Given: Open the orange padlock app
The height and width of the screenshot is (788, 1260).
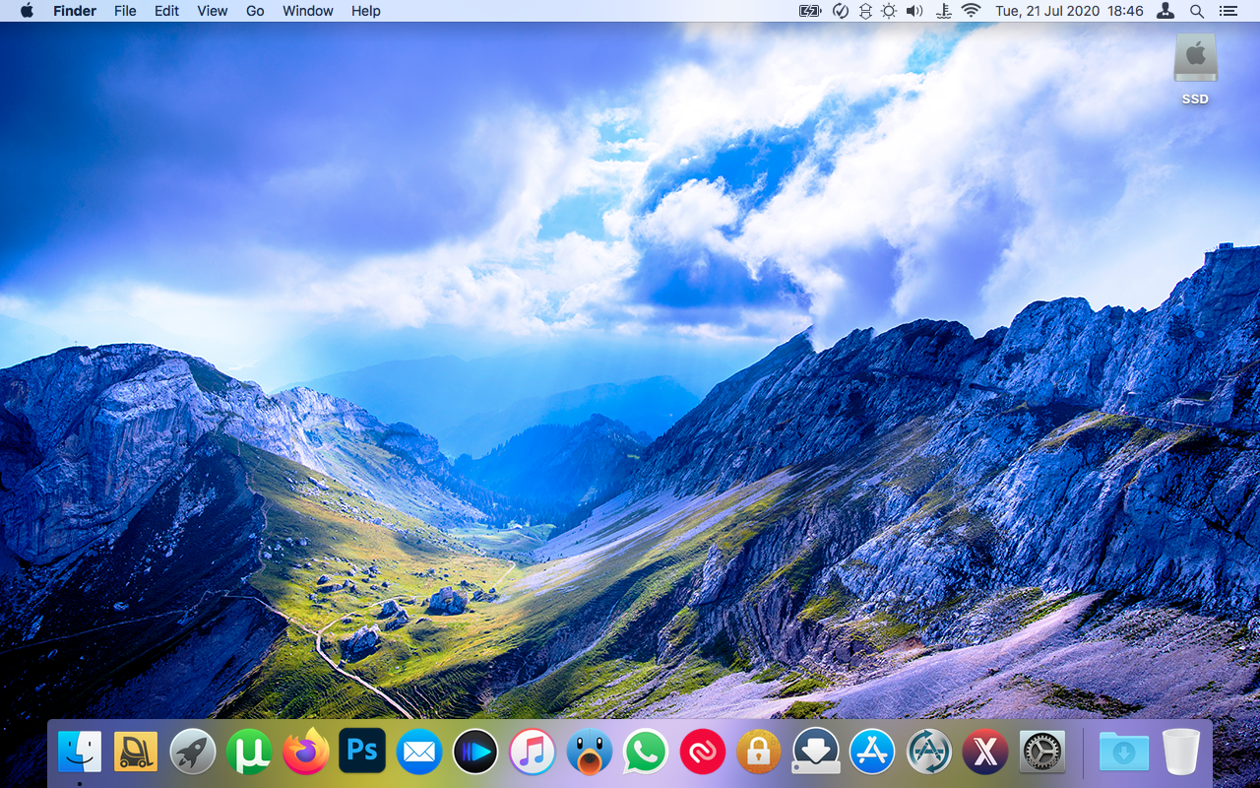Looking at the screenshot, I should (758, 753).
